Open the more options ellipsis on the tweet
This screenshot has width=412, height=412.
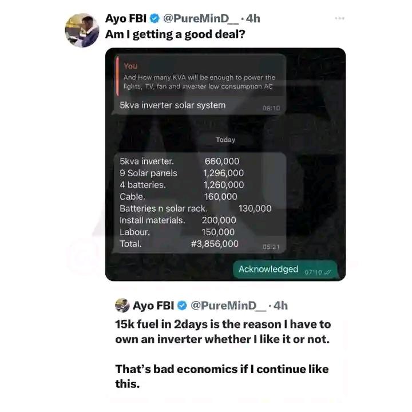pos(339,18)
